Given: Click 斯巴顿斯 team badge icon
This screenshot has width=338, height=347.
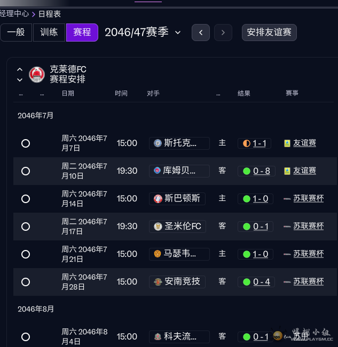Looking at the screenshot, I should click(x=158, y=199).
